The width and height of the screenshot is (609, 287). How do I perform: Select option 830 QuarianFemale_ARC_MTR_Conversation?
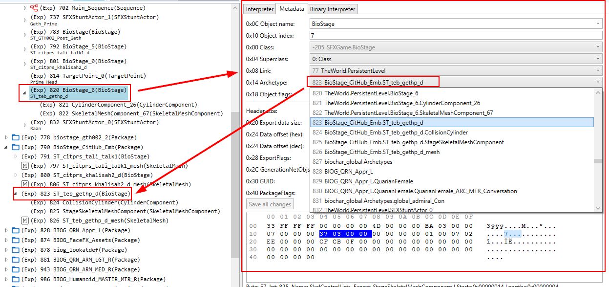click(452, 191)
